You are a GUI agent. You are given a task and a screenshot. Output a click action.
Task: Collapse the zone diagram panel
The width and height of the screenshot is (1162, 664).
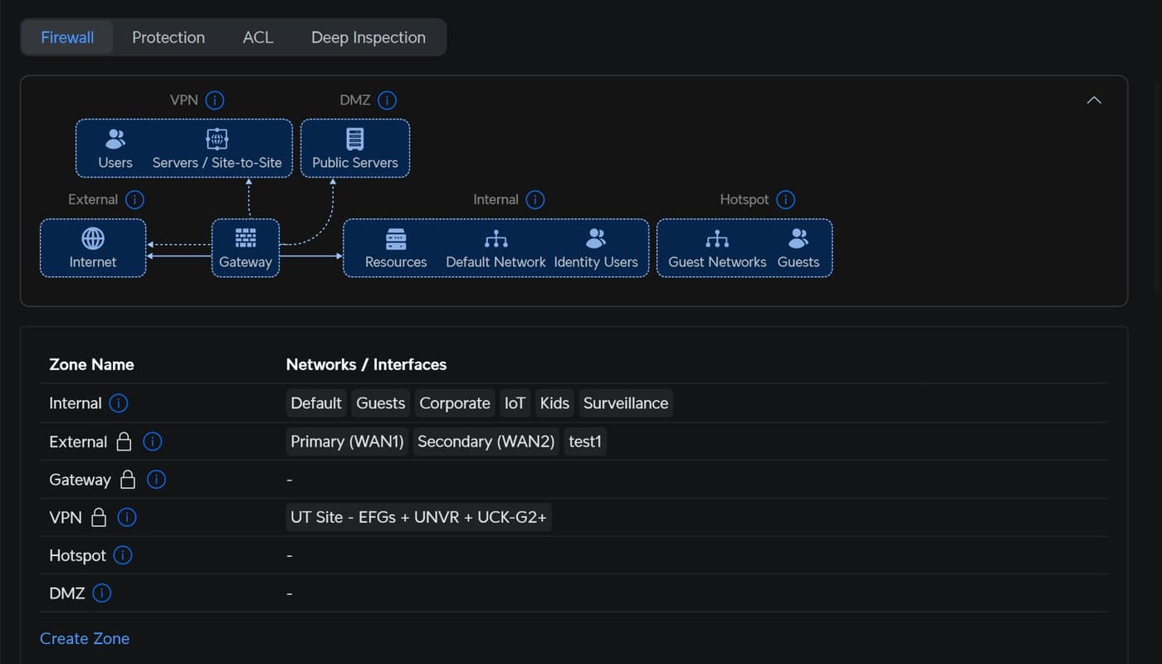coord(1094,100)
